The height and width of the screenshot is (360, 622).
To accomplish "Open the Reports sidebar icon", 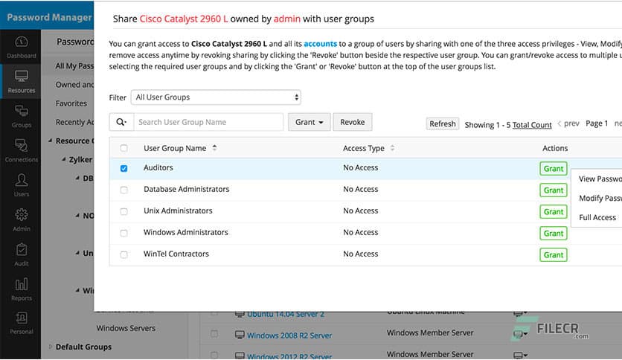I will pyautogui.click(x=21, y=288).
